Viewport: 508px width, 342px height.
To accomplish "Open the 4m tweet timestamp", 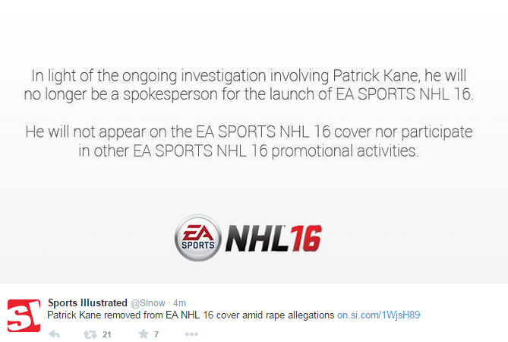I will coord(179,303).
